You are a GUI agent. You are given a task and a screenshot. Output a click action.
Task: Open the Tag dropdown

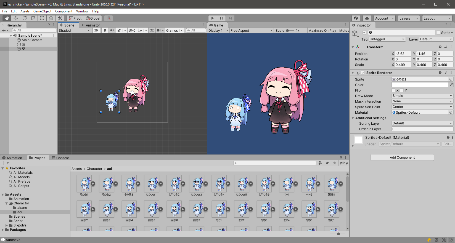click(387, 39)
